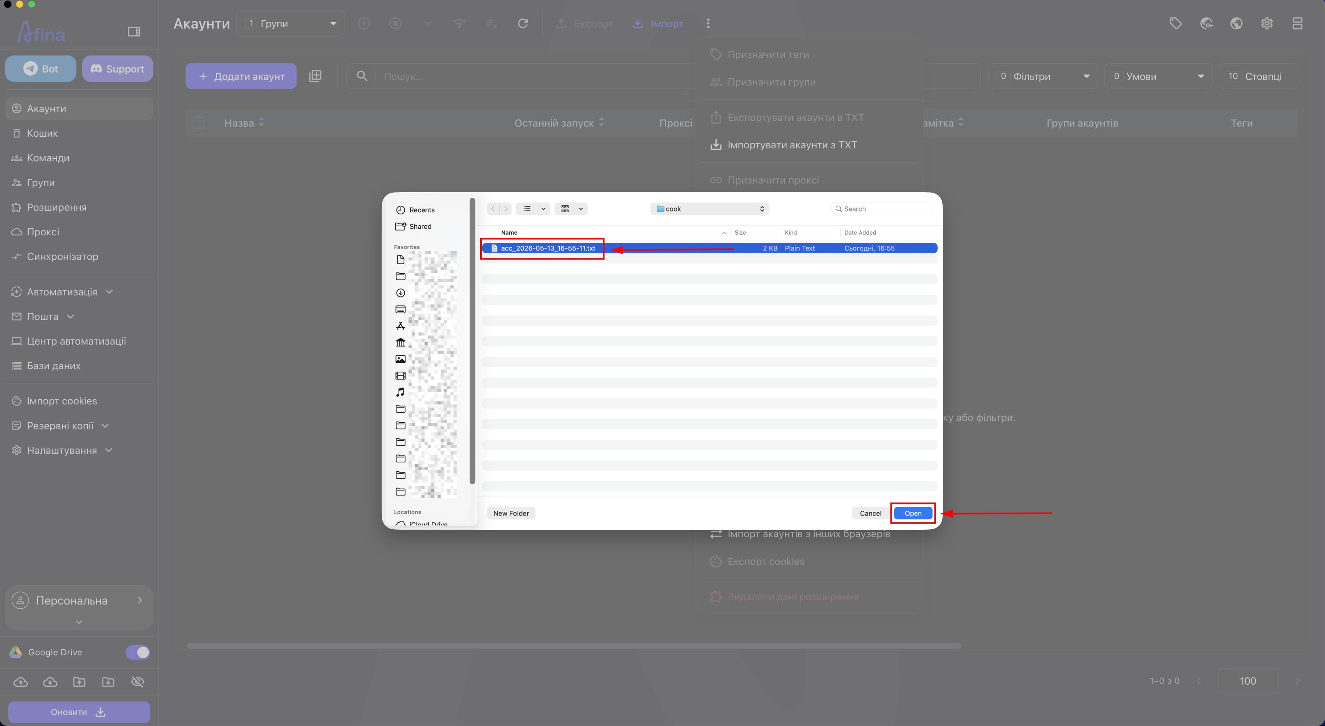Toggle the Google Drive switch

(137, 653)
